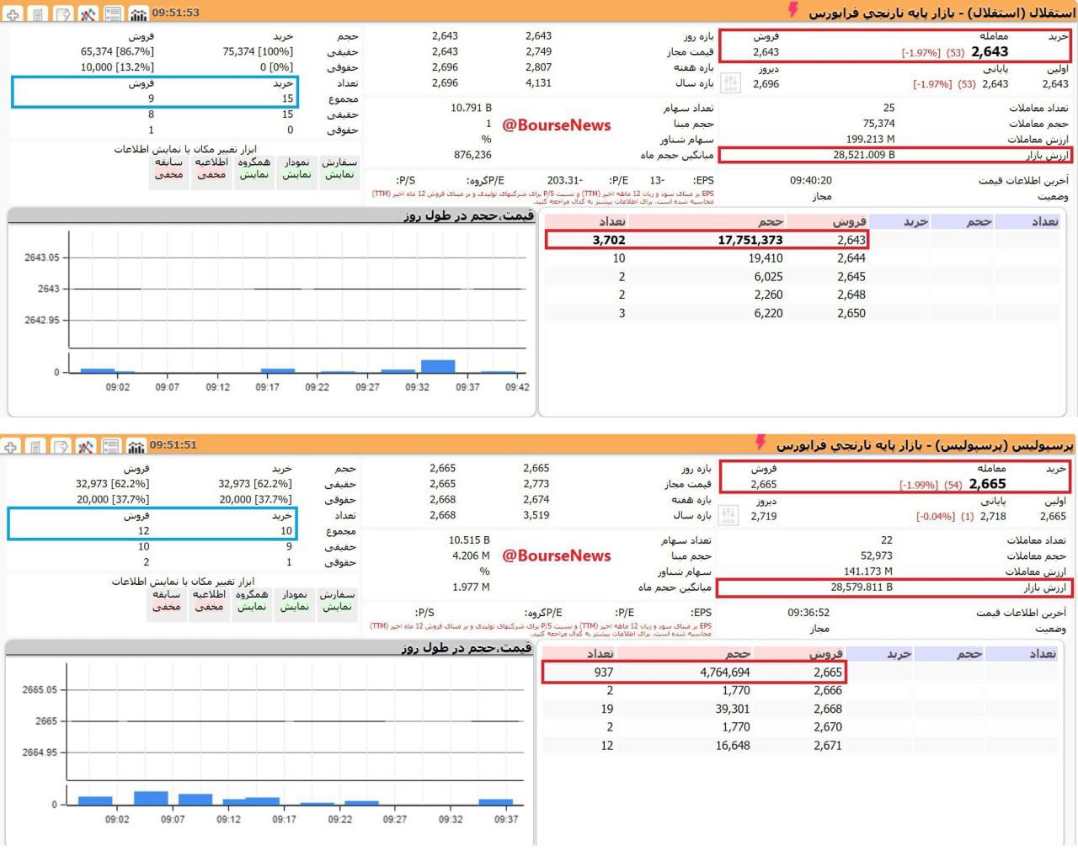Click sell-queue volume 17,751,373 in Esteghlal order book
This screenshot has width=1078, height=861.
click(x=750, y=240)
